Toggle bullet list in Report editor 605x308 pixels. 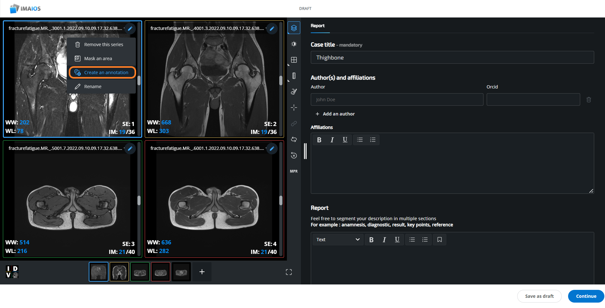pyautogui.click(x=412, y=240)
